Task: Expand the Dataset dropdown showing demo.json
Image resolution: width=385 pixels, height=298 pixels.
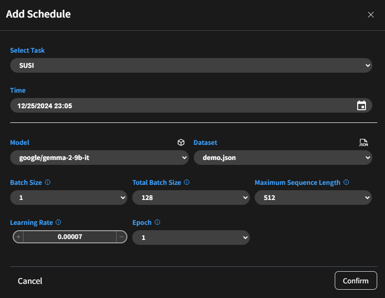Action: 283,158
